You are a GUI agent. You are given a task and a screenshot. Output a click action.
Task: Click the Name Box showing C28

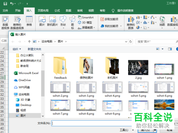coord(4,41)
